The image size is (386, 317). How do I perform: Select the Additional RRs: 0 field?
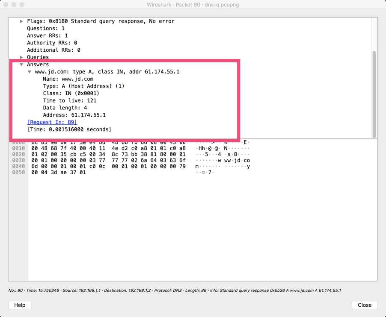coord(53,50)
